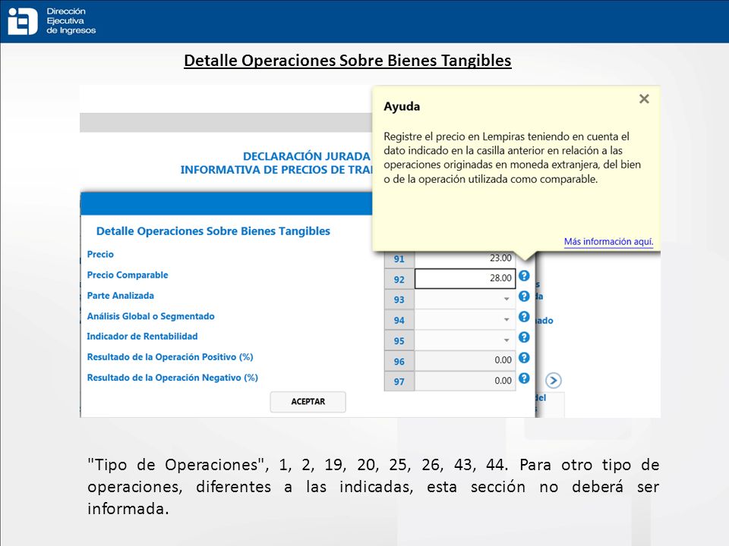Image resolution: width=729 pixels, height=546 pixels.
Task: Follow the 'Más información aquí' link
Action: (608, 241)
